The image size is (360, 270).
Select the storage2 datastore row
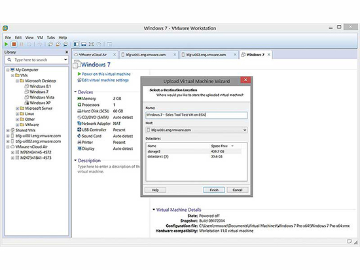[x=194, y=152]
